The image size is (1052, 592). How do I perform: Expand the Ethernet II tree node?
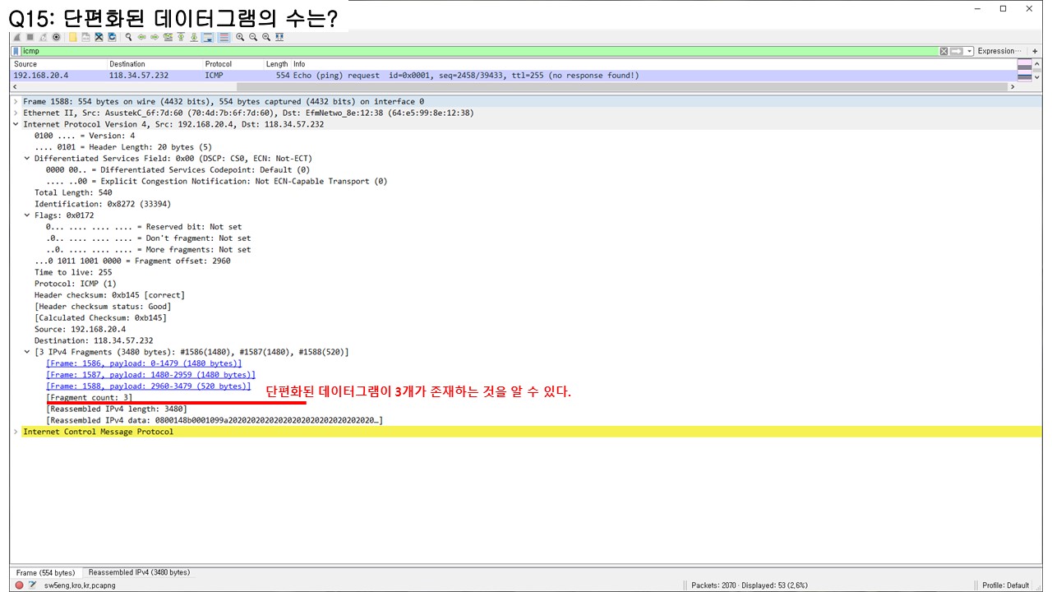[x=16, y=113]
